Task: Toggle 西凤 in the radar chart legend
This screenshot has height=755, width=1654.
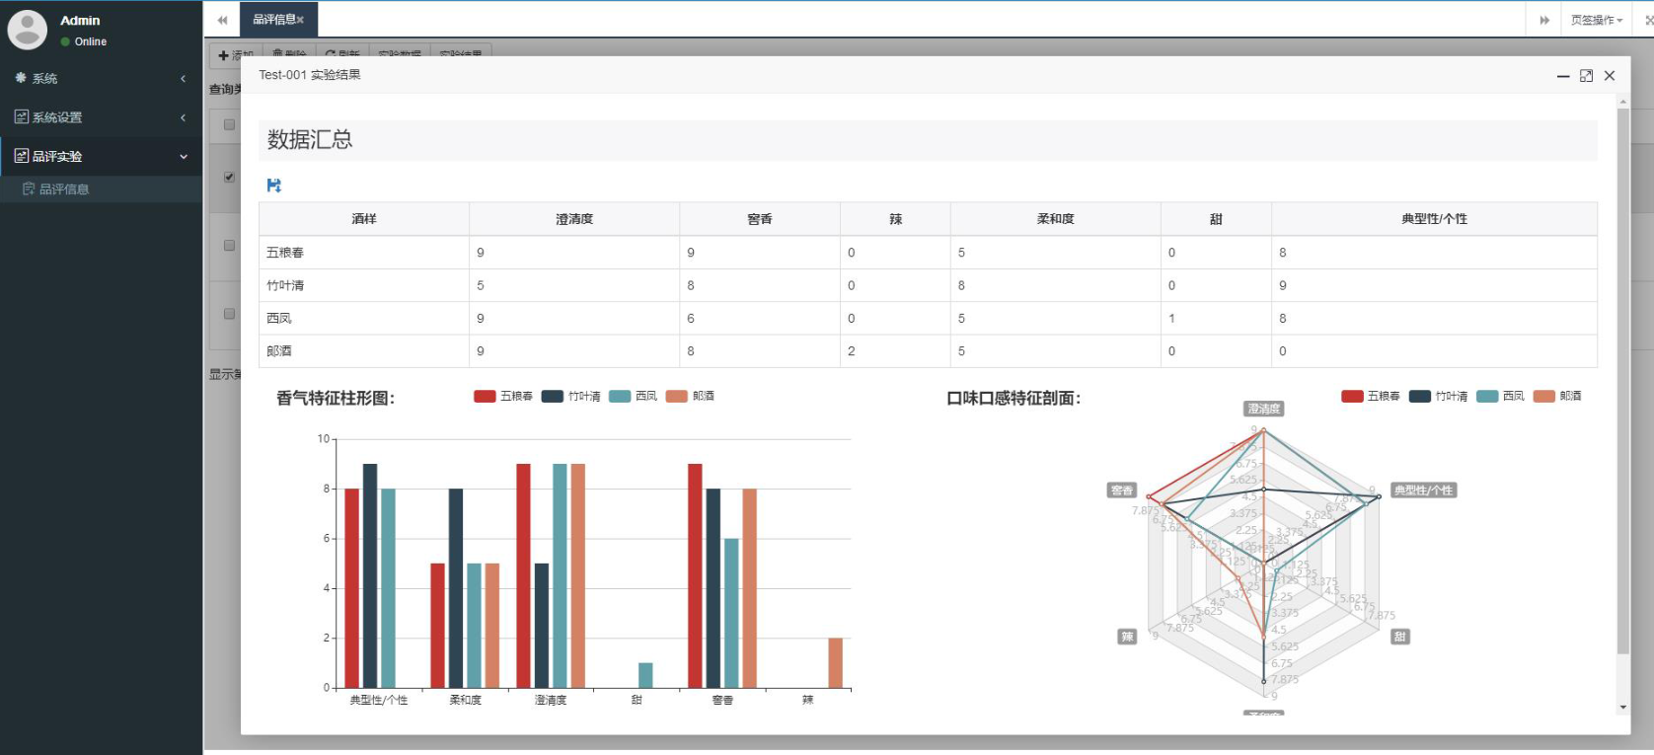Action: click(1501, 396)
